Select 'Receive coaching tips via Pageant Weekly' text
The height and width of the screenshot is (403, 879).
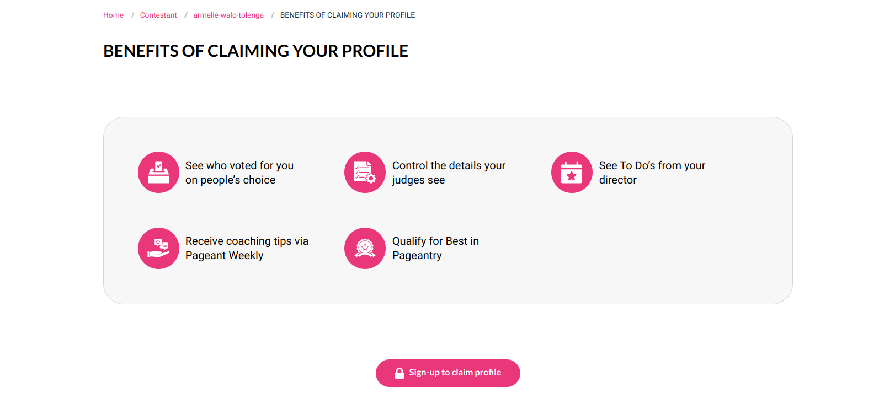247,248
